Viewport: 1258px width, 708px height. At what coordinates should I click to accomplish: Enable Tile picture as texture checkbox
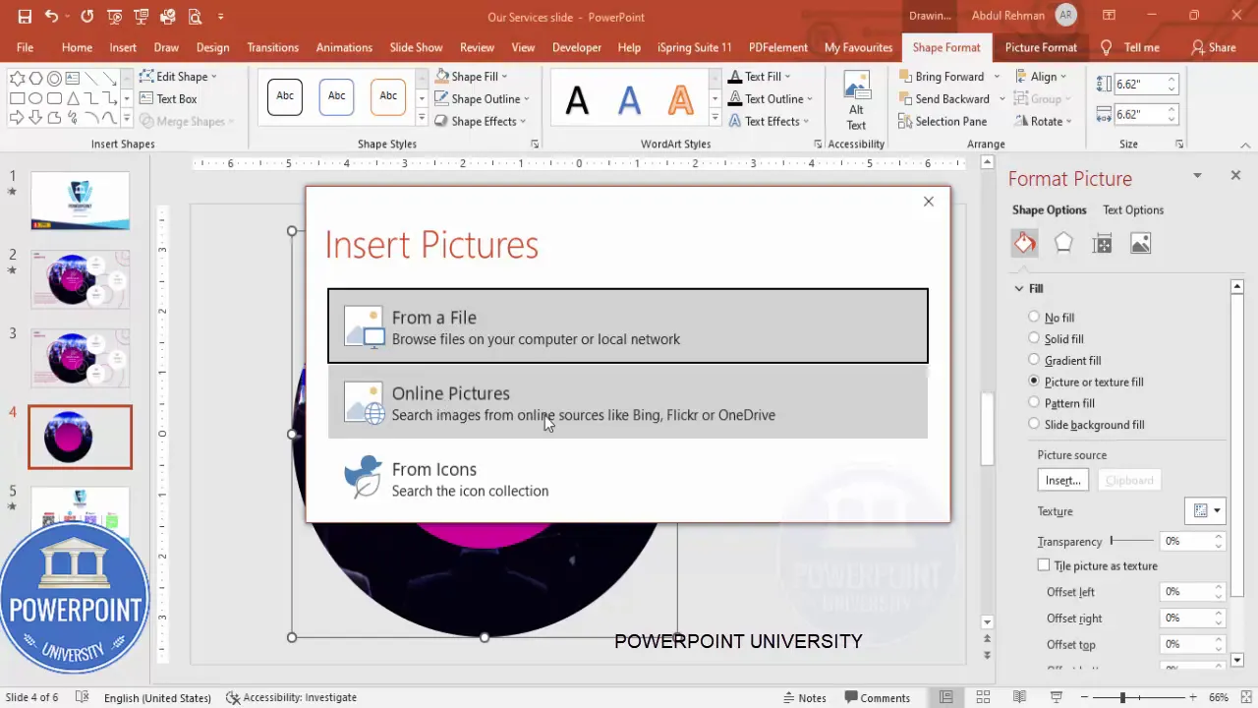(x=1044, y=565)
